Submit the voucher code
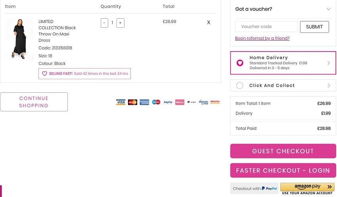337x197 pixels. pyautogui.click(x=314, y=27)
